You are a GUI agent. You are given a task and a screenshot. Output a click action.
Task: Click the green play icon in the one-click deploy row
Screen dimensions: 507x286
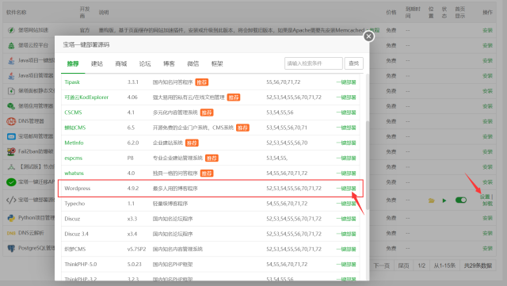444,200
